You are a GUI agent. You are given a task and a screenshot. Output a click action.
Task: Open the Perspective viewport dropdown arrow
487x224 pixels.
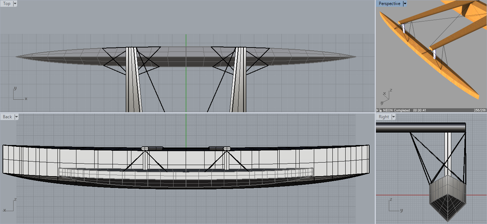405,4
